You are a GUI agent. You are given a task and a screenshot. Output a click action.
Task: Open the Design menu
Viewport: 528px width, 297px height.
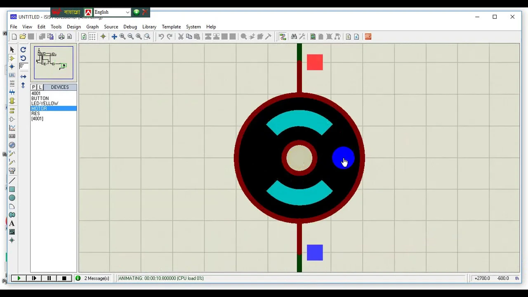tap(74, 27)
